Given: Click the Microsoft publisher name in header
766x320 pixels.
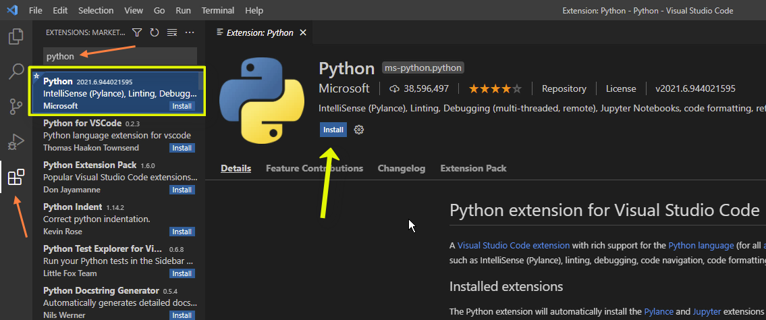Looking at the screenshot, I should click(x=344, y=88).
